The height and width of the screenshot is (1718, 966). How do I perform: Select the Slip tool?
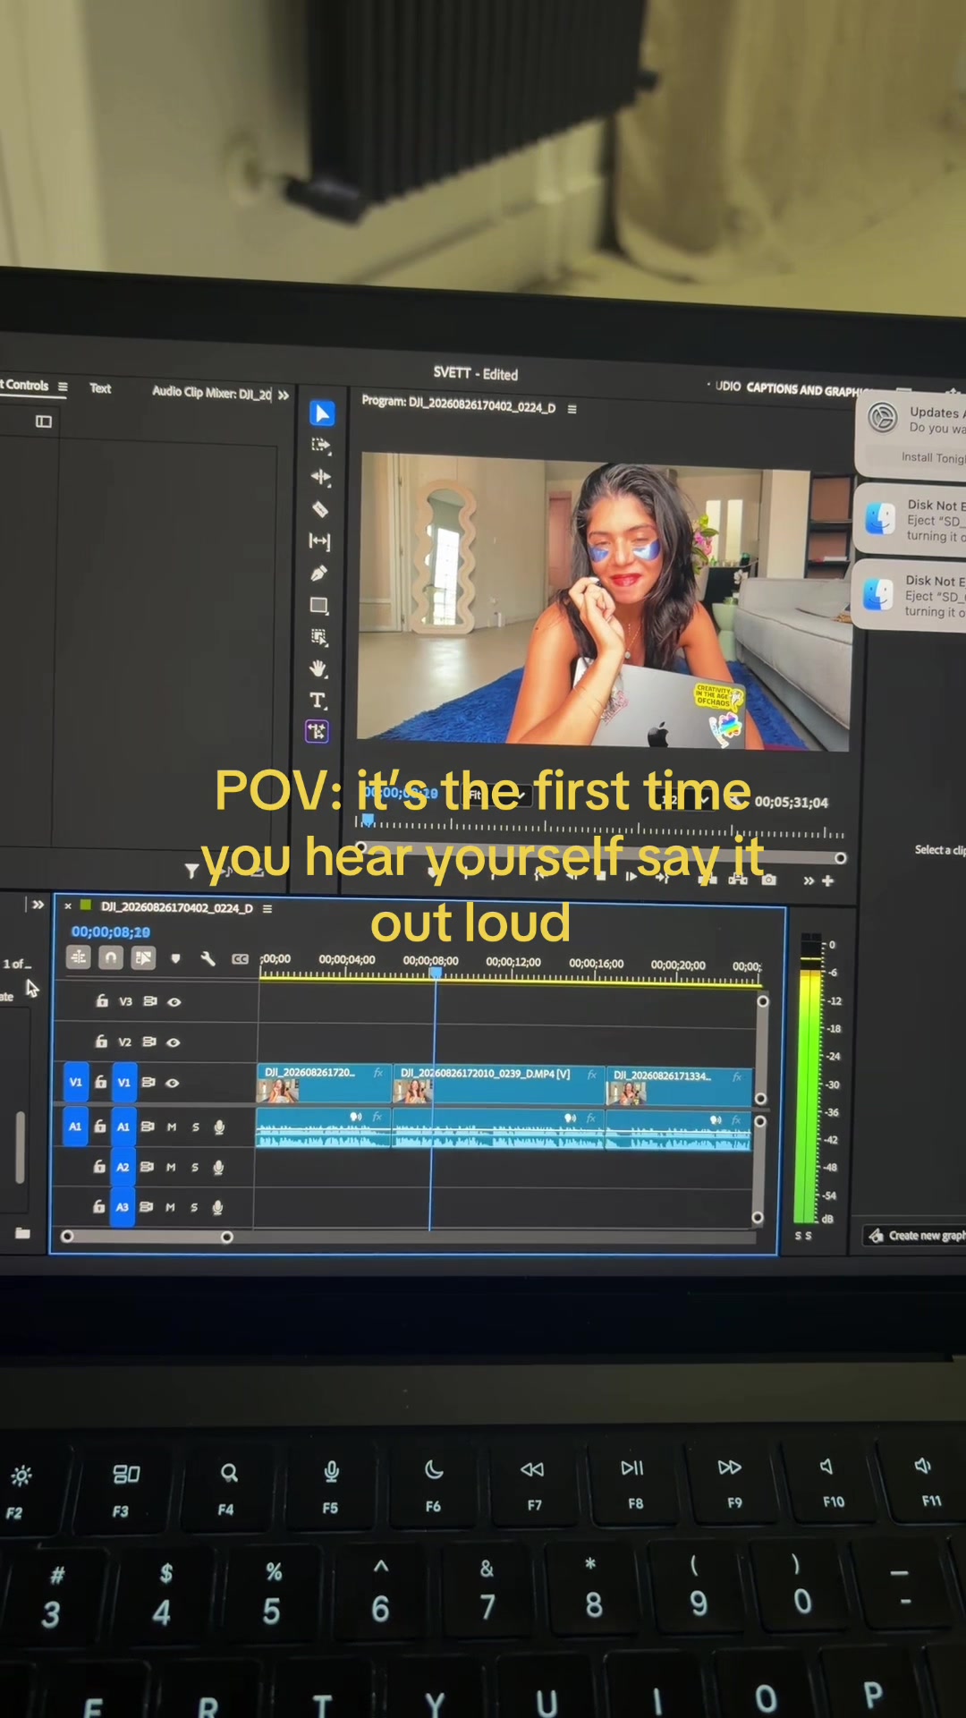pyautogui.click(x=319, y=541)
